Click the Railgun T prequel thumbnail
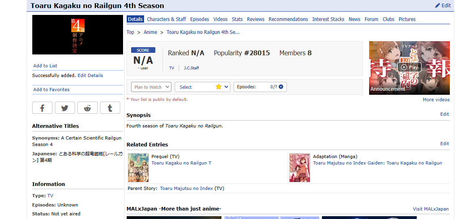The width and height of the screenshot is (472, 219). point(138,168)
